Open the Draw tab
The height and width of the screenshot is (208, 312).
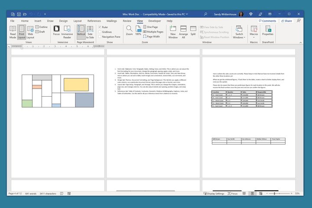(50, 21)
